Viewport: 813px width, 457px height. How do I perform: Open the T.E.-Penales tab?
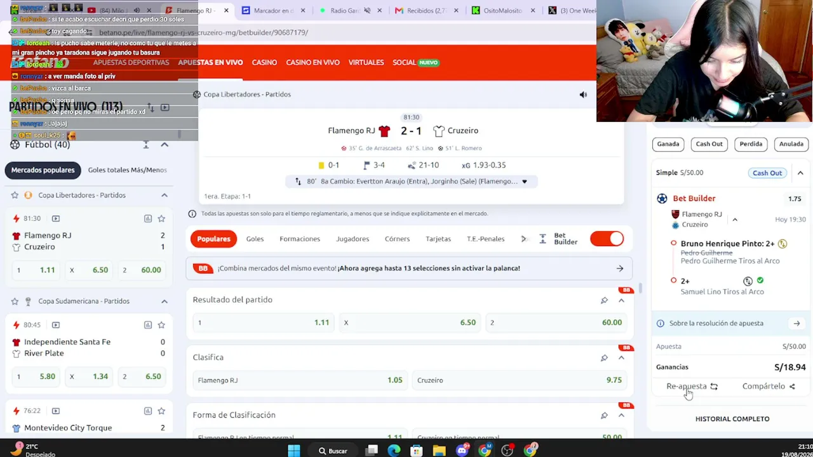tap(485, 239)
